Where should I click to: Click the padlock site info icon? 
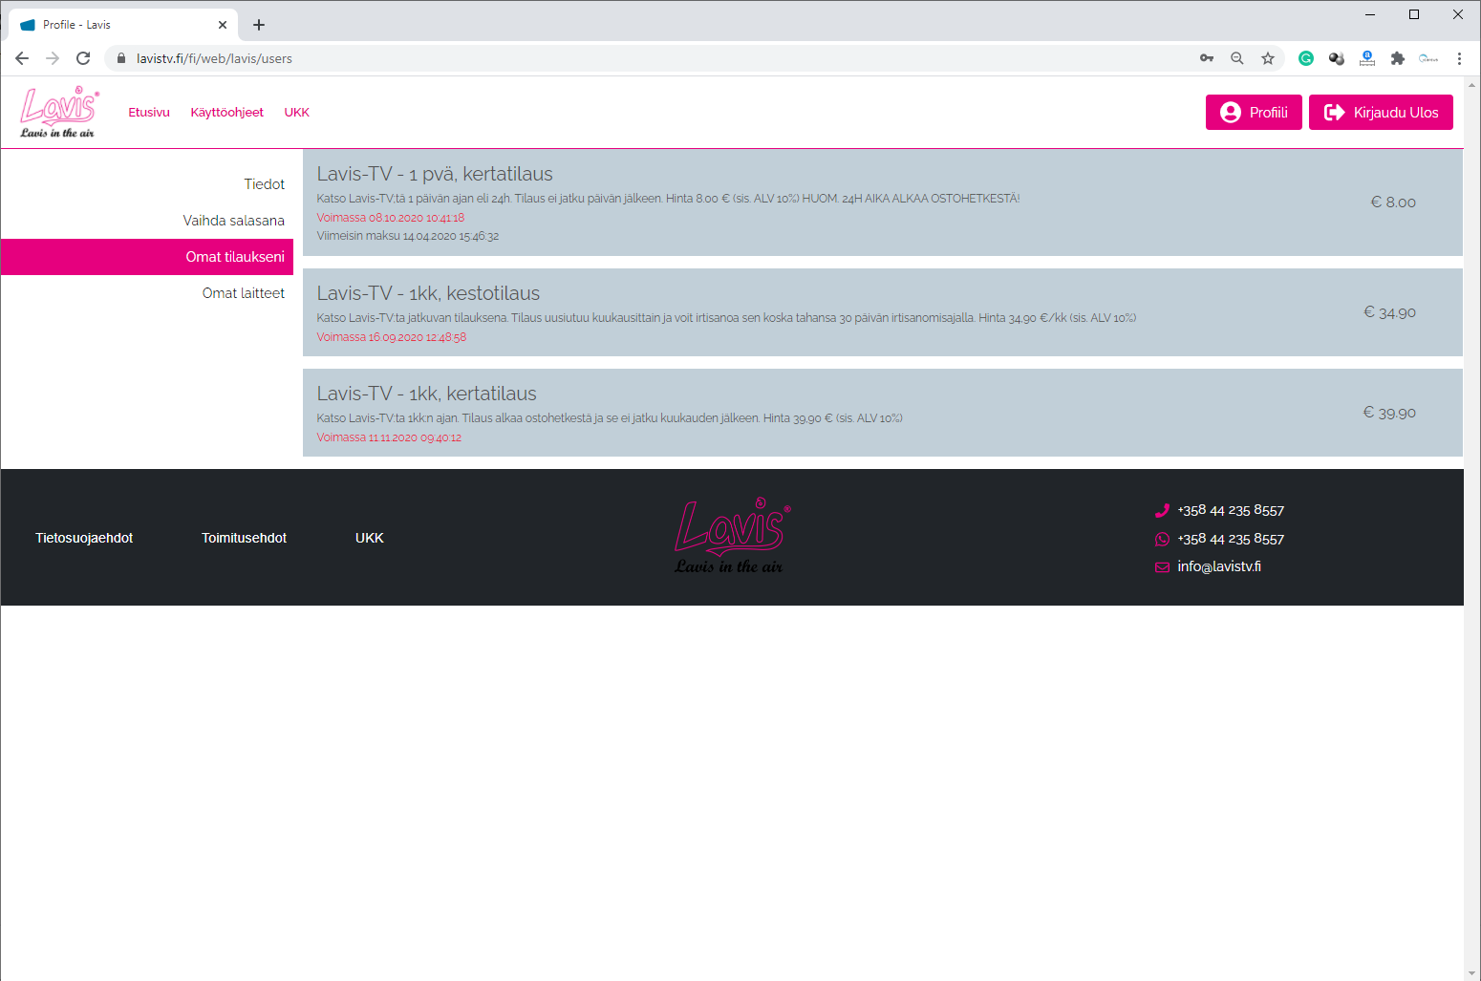(120, 58)
